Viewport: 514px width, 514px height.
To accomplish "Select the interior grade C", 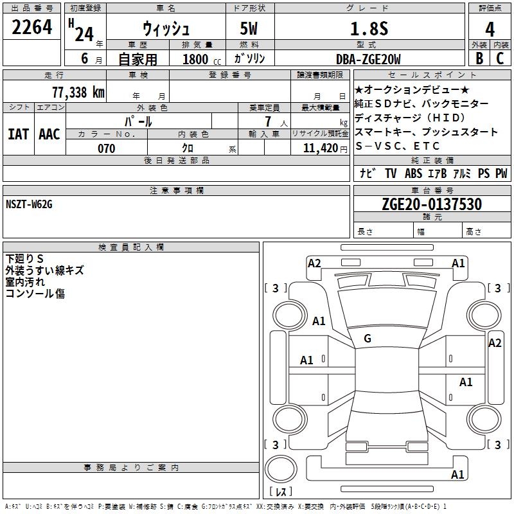I will (x=501, y=58).
